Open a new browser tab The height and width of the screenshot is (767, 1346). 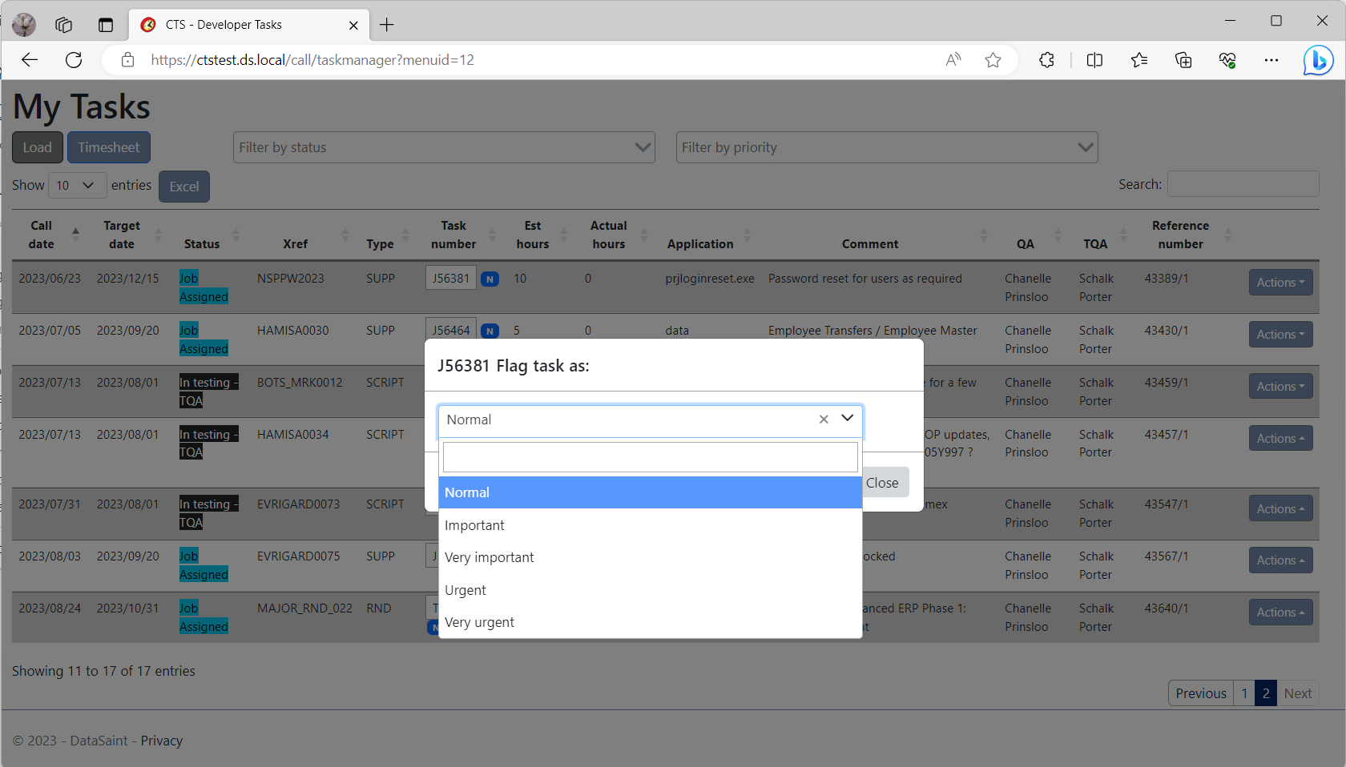pos(387,25)
